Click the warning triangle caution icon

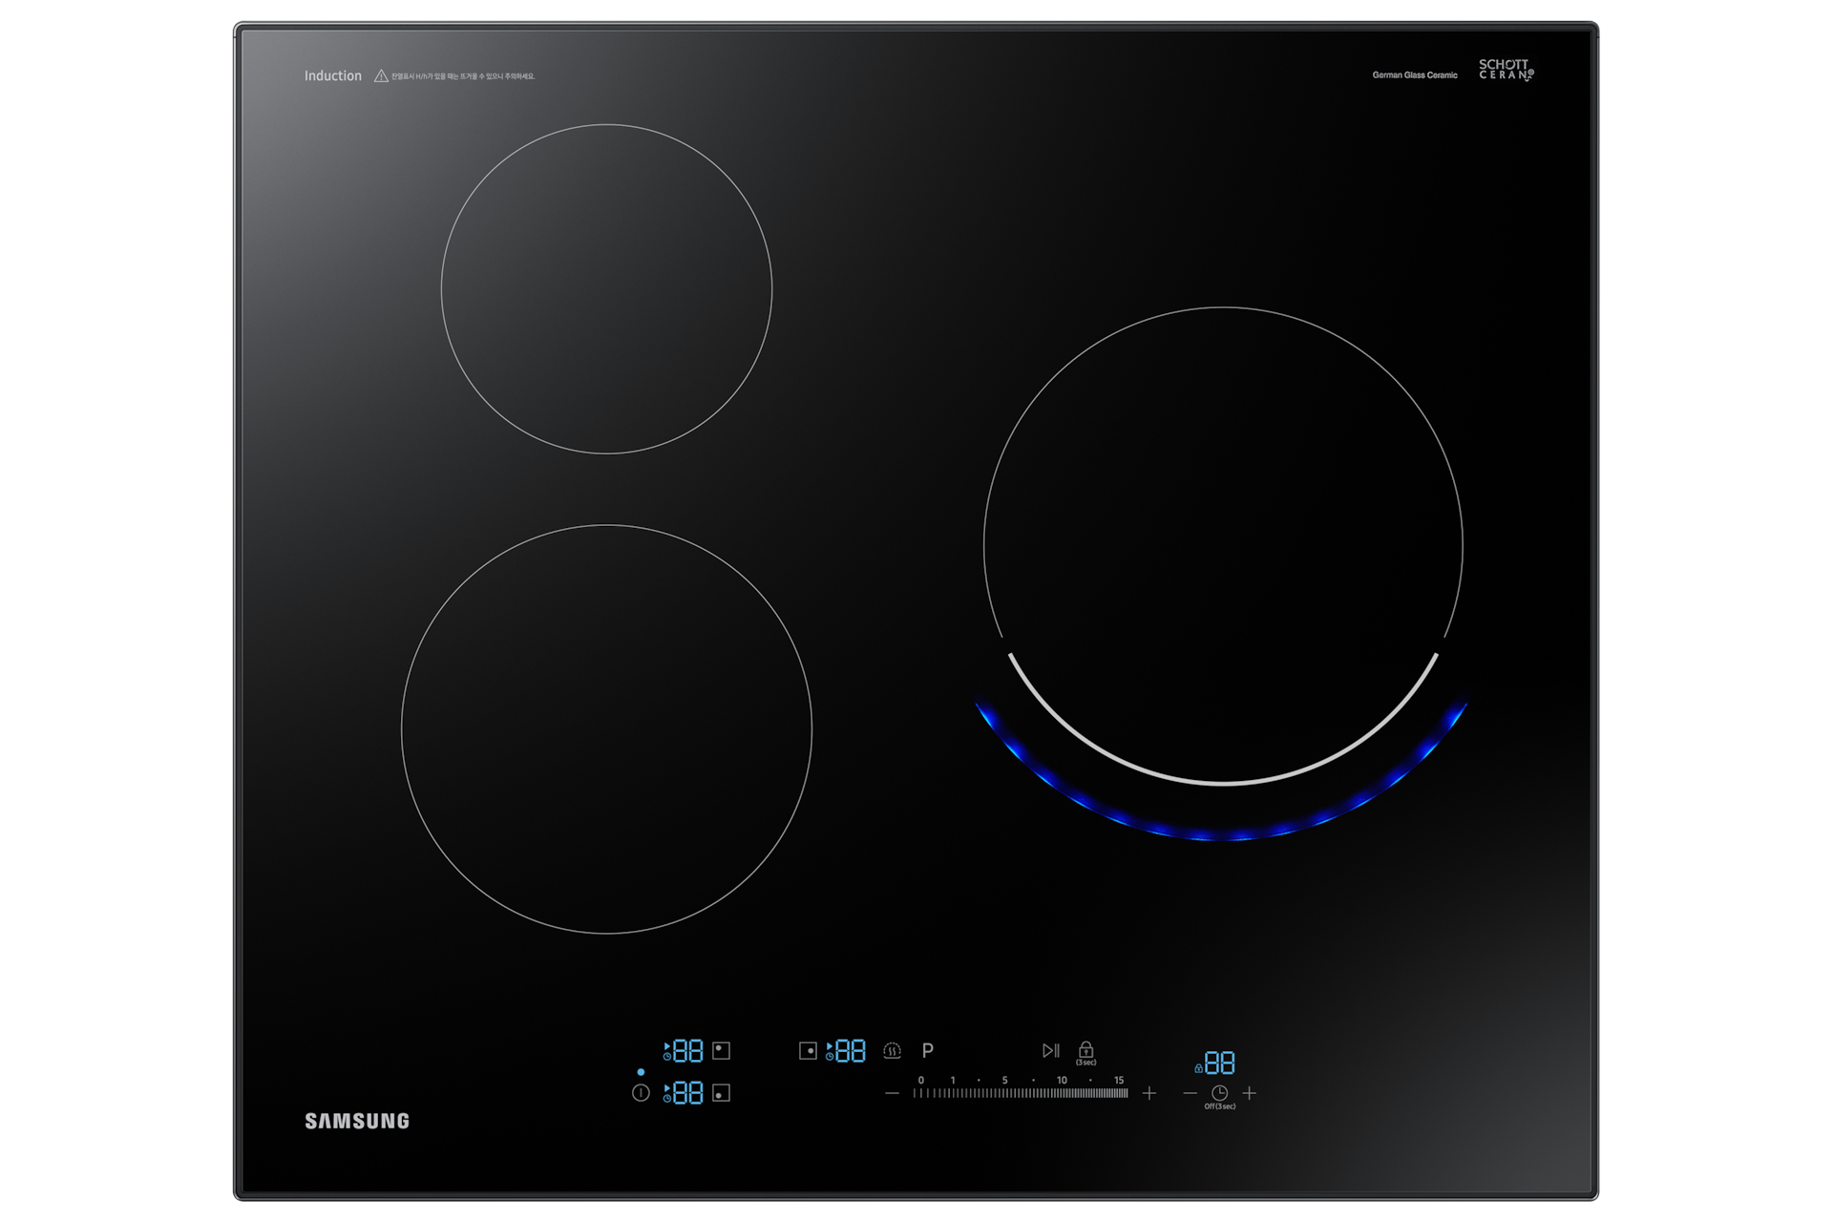(x=381, y=75)
